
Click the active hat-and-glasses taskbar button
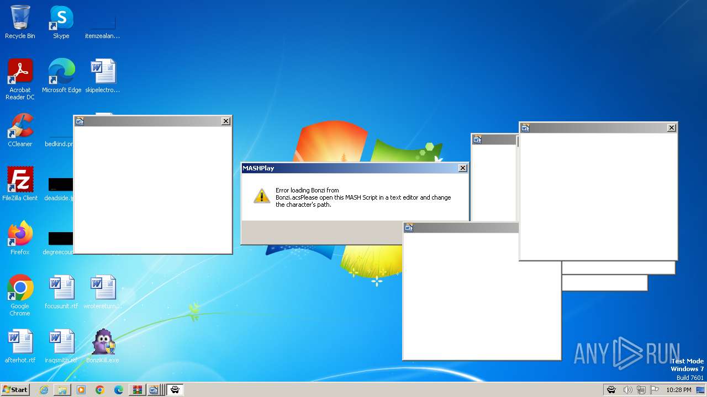[x=175, y=390]
